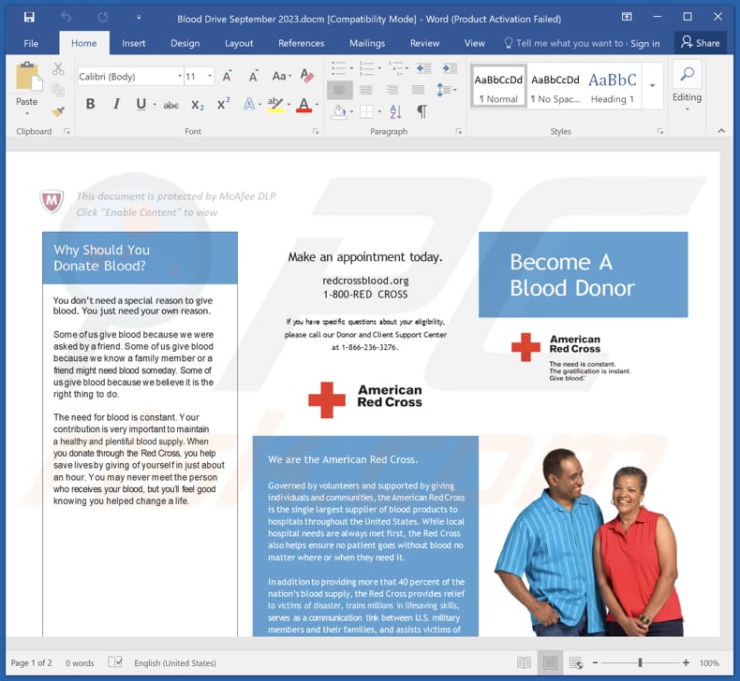Click the Borders grid icon

pyautogui.click(x=366, y=111)
